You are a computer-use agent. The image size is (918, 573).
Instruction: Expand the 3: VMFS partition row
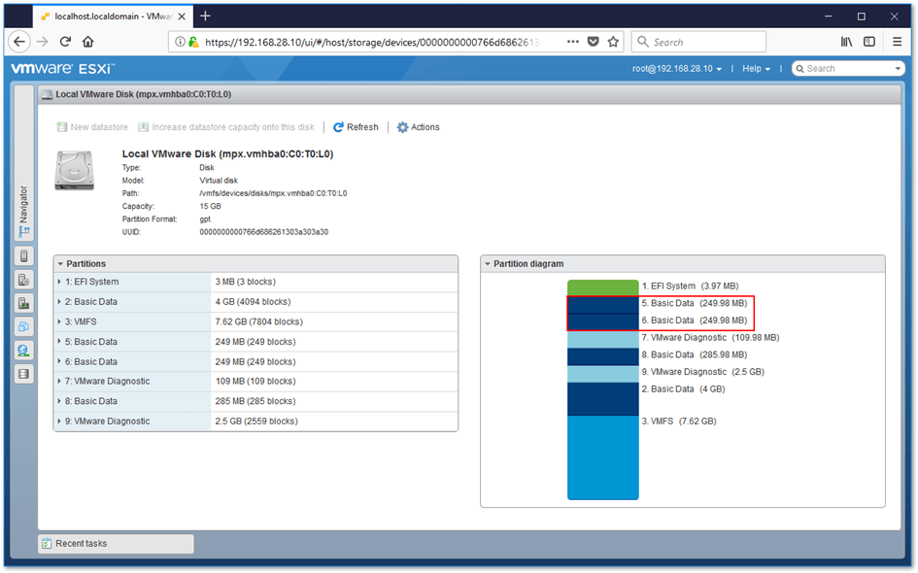(x=59, y=321)
